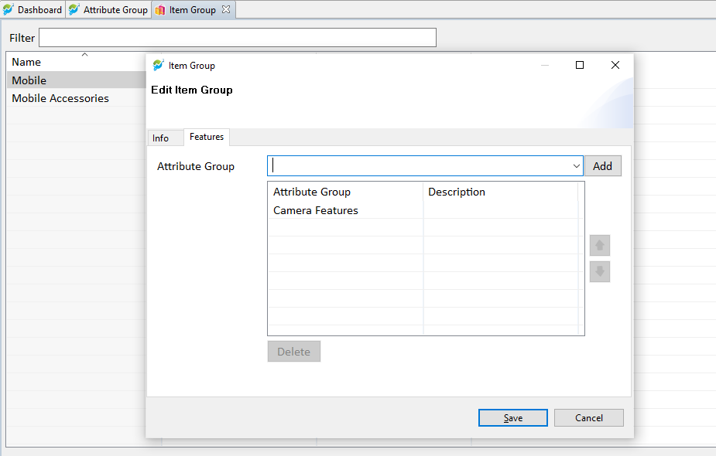Click the move up arrow icon

point(600,245)
